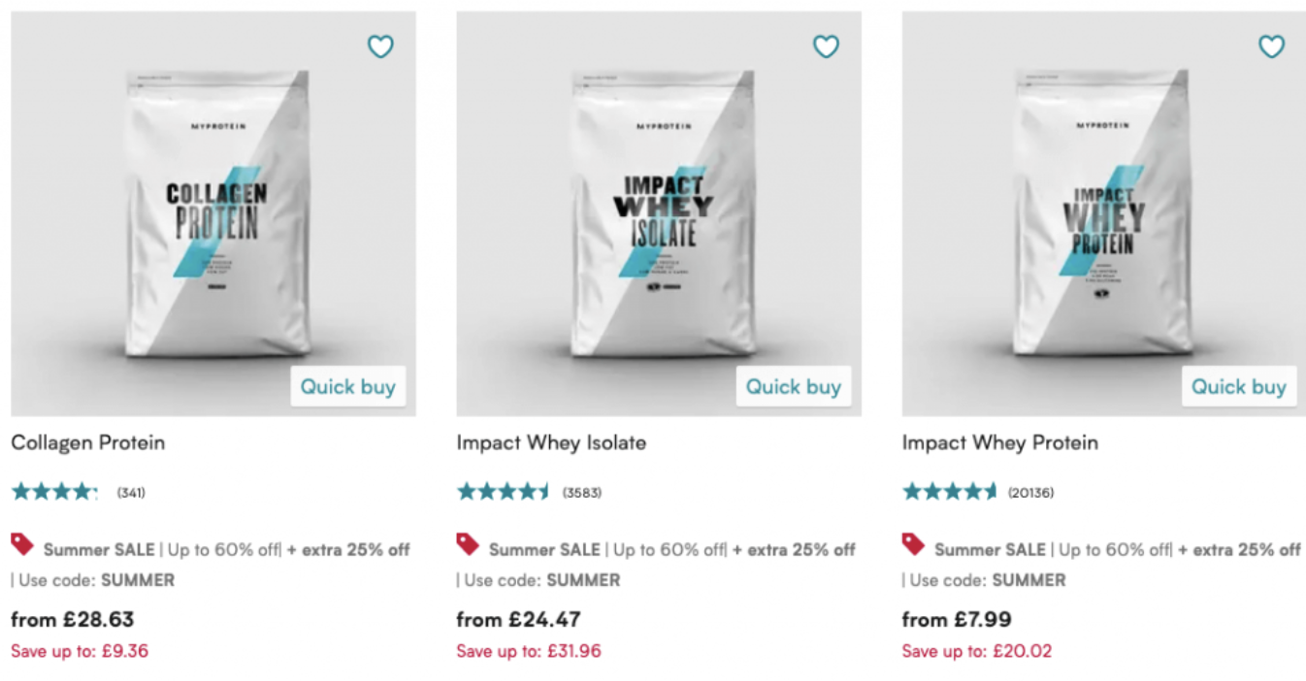
Task: Click Impact Whey Protein star rating
Action: 949,492
